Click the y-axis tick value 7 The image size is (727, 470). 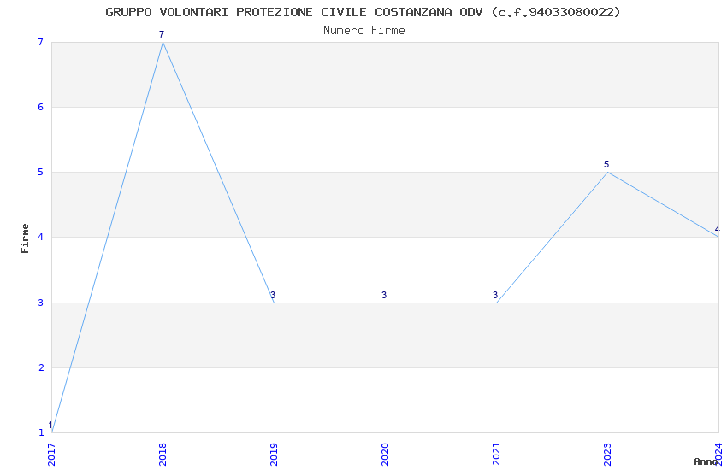coord(41,42)
